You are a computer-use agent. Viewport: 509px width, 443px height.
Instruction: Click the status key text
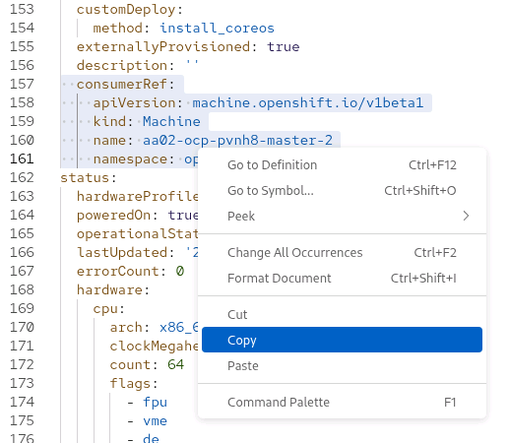pos(85,178)
